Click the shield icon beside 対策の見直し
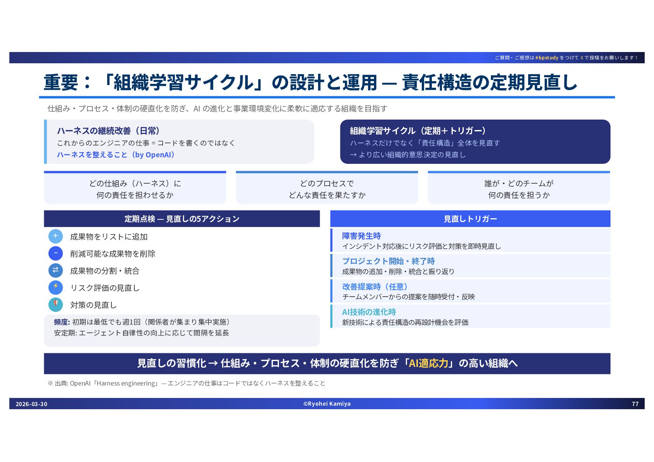654x462 pixels. coord(56,304)
